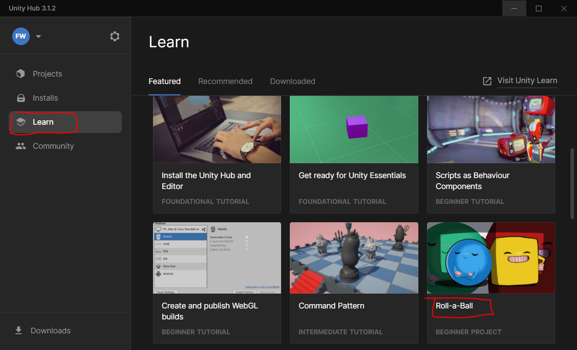Close the Unity Hub window

(564, 8)
